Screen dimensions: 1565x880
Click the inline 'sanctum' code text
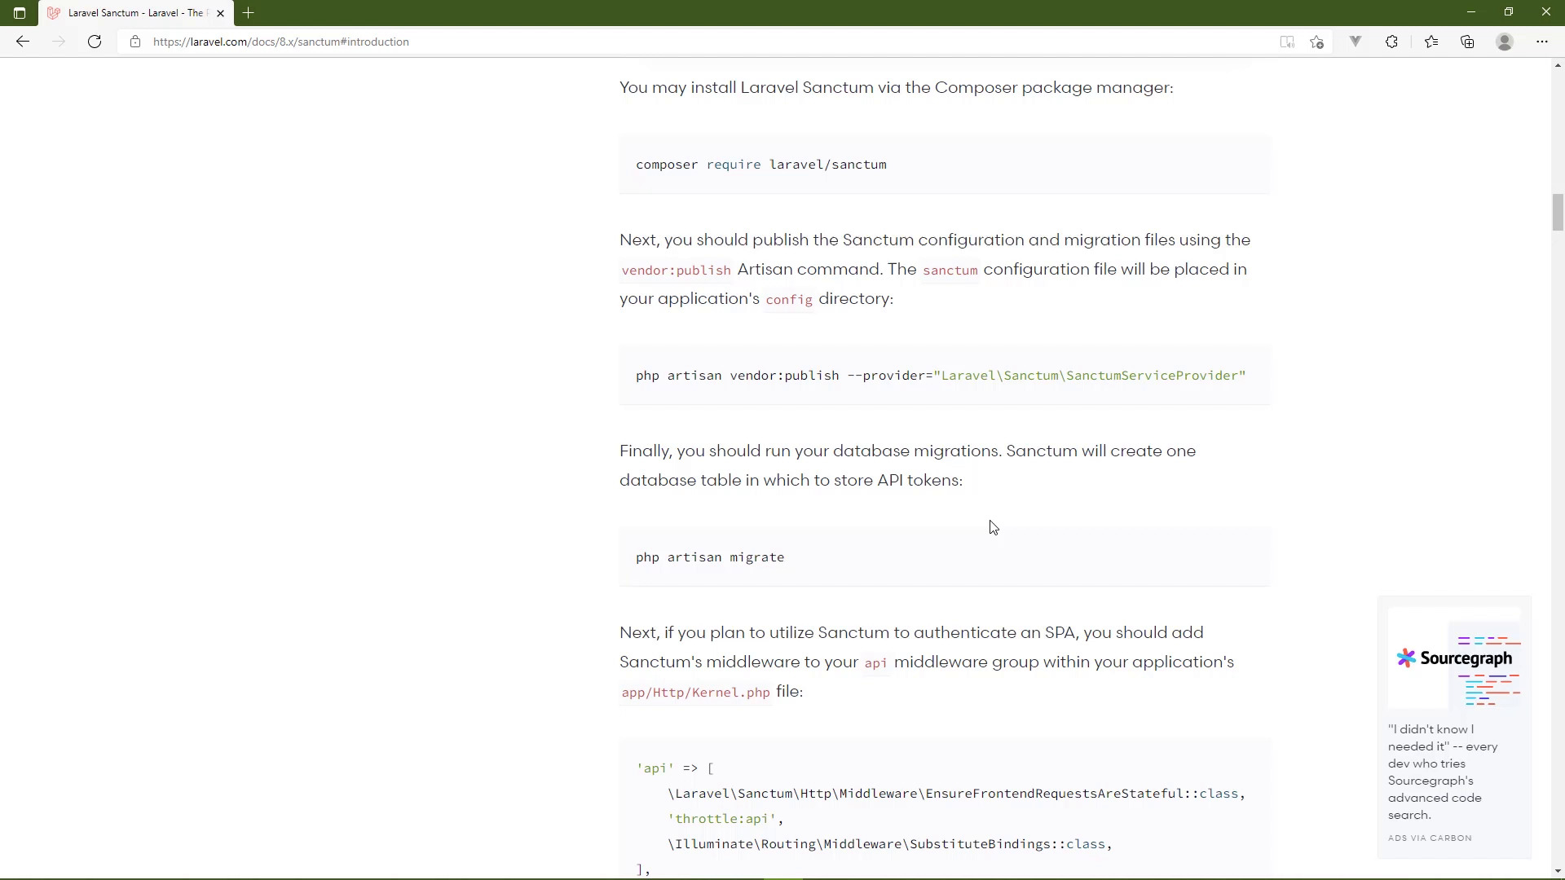coord(950,271)
